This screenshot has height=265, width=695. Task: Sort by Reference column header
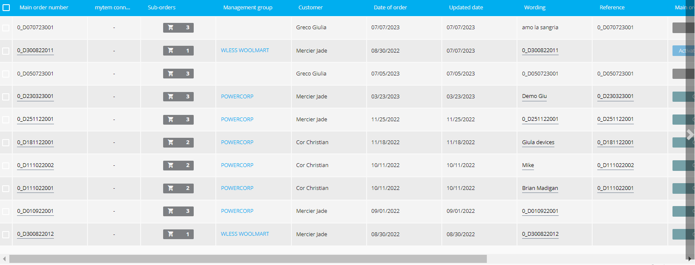[612, 8]
